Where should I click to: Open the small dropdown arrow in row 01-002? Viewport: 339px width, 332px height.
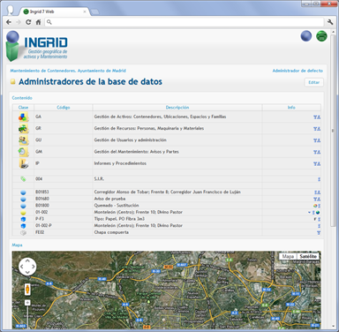(x=309, y=213)
